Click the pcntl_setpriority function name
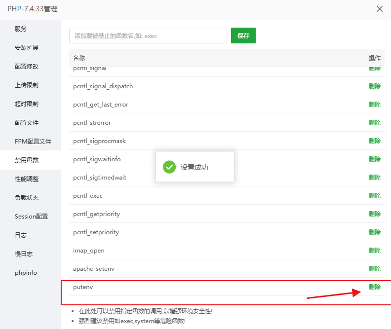The width and height of the screenshot is (391, 329). click(x=96, y=232)
